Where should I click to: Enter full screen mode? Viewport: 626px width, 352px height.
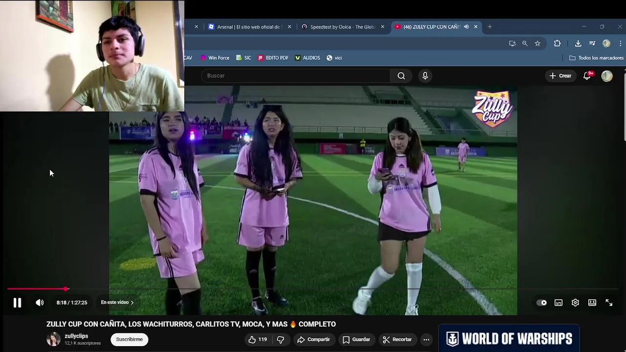(609, 303)
